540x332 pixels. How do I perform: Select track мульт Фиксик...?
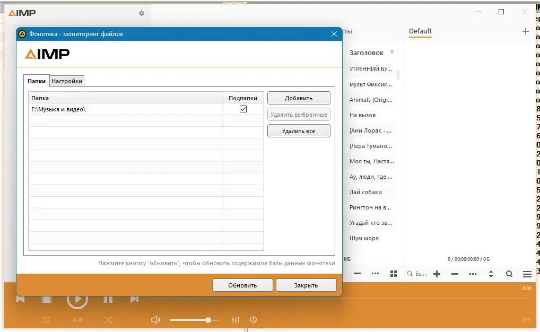coord(371,84)
